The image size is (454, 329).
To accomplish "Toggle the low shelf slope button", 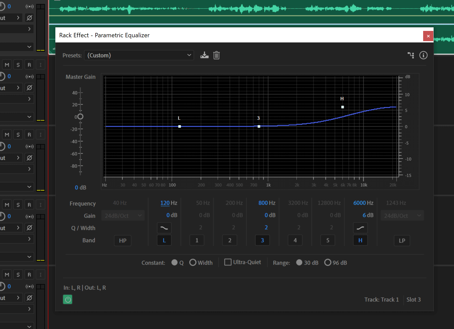I will click(164, 228).
